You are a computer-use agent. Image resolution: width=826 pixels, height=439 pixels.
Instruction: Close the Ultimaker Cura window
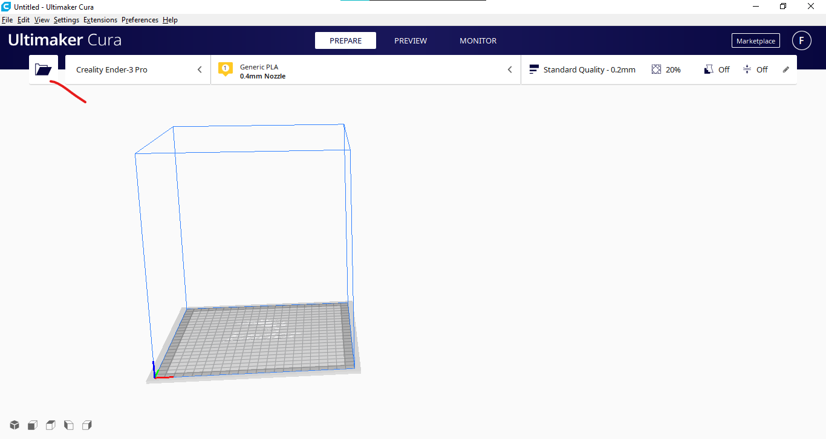click(811, 7)
